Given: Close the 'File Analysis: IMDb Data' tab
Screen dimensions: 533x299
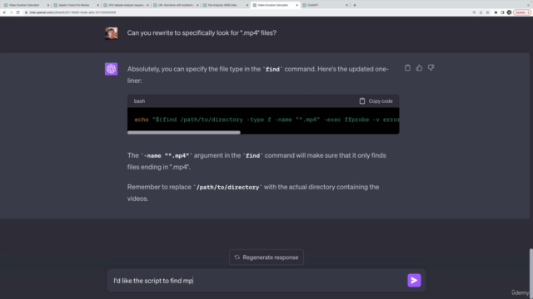Looking at the screenshot, I should [x=247, y=5].
